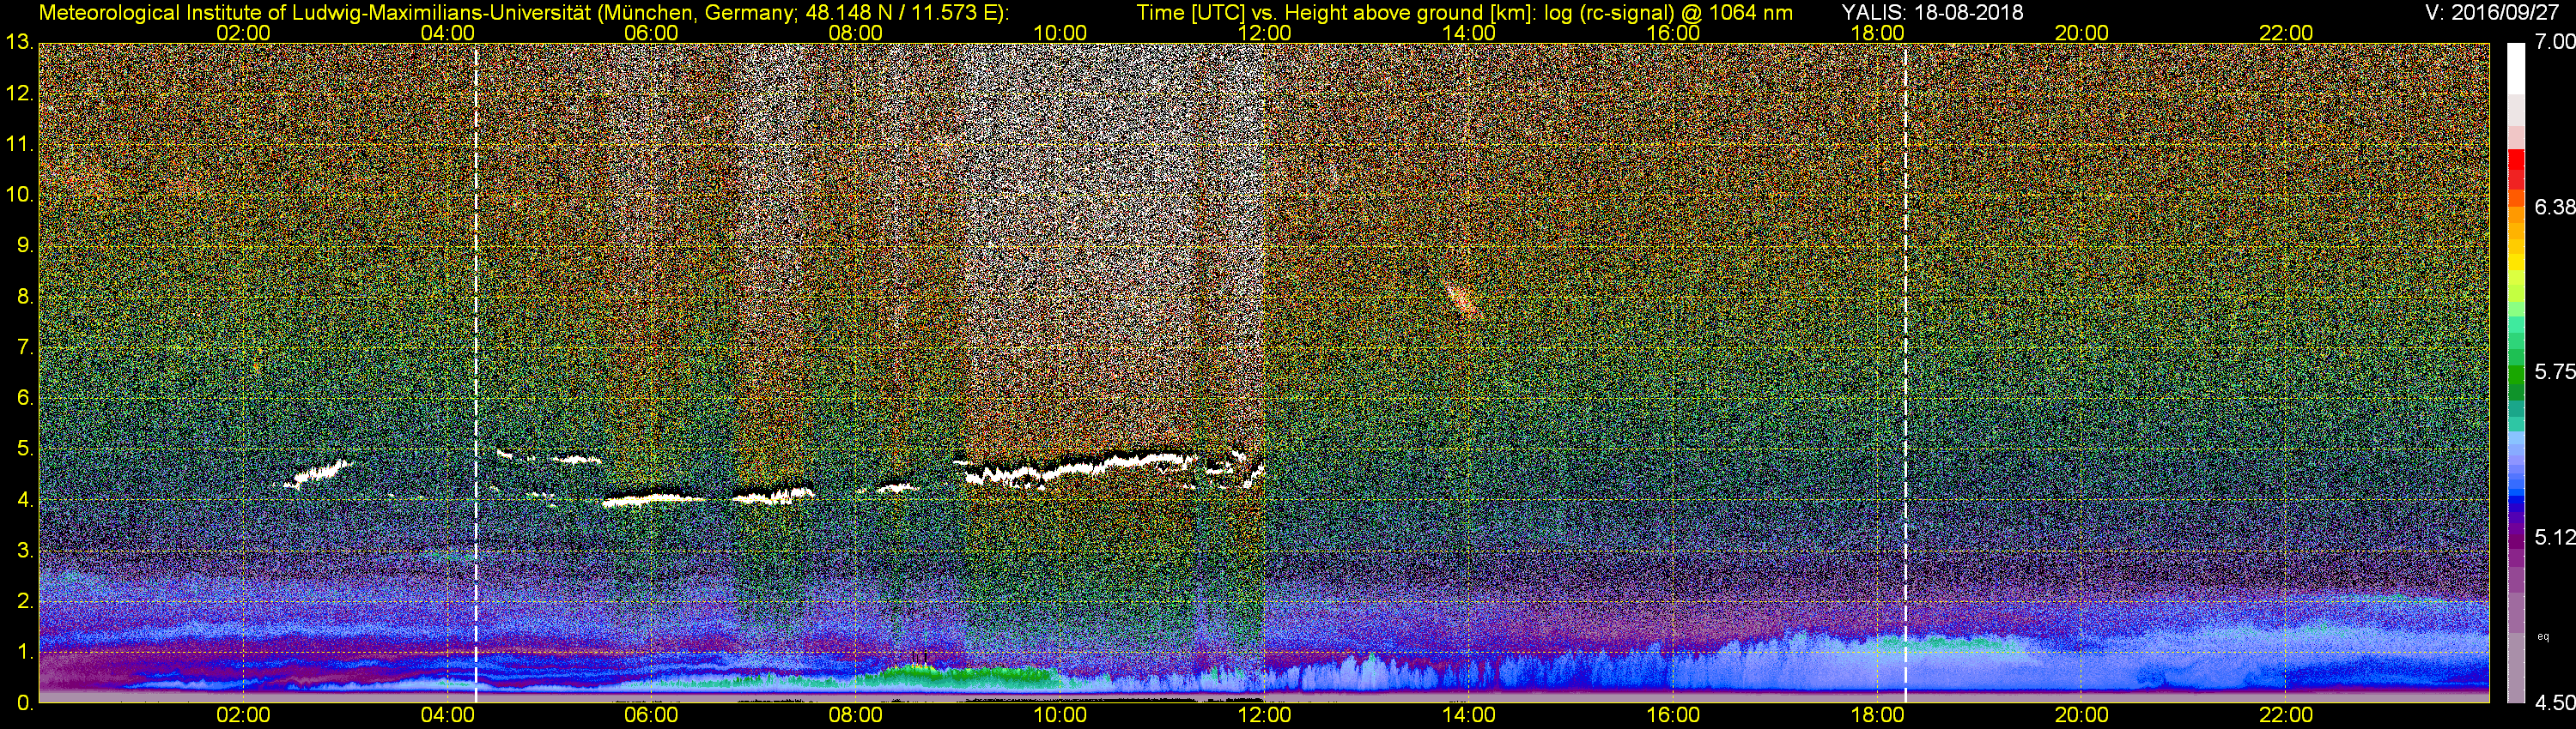2576x729 pixels.
Task: Click the 16:00 label on the top time axis
Action: [1673, 33]
